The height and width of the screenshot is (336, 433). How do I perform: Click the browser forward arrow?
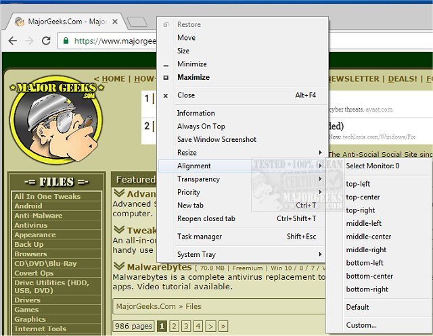tap(29, 41)
